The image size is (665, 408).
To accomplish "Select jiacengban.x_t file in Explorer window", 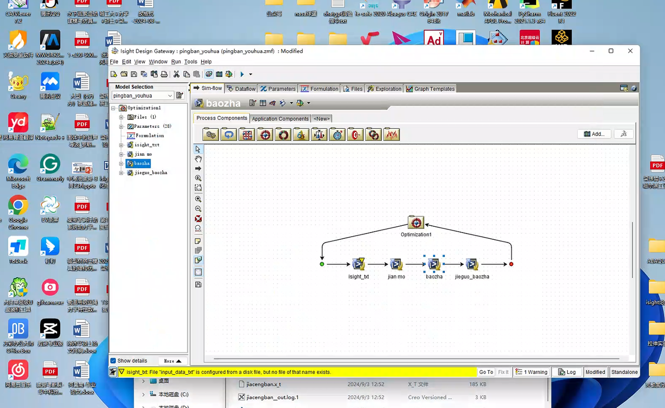I will point(264,385).
